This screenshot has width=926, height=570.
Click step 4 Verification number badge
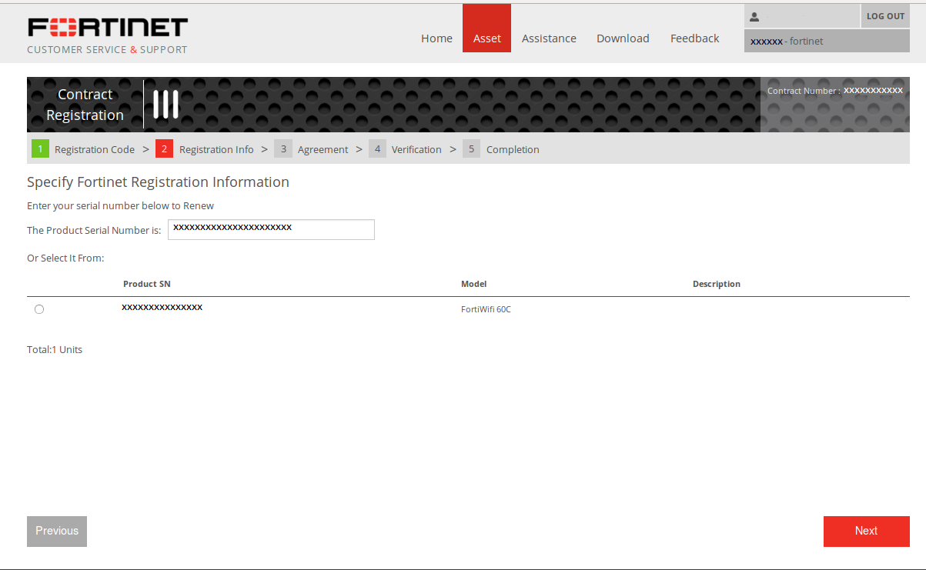coord(377,149)
